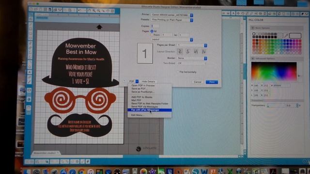Click the Cancel button

[197, 82]
